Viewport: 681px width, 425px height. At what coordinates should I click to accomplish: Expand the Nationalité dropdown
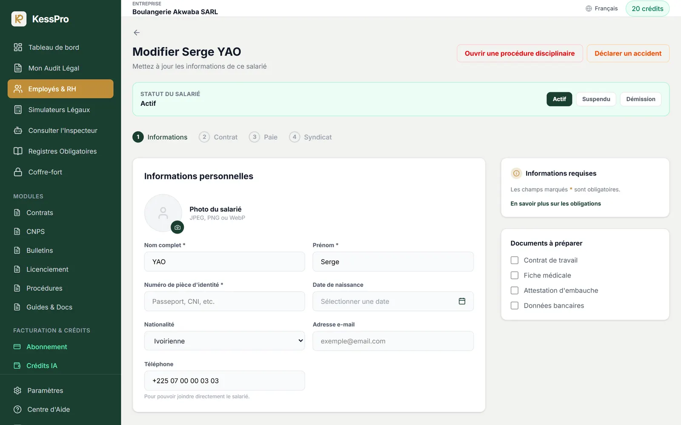[x=224, y=341]
